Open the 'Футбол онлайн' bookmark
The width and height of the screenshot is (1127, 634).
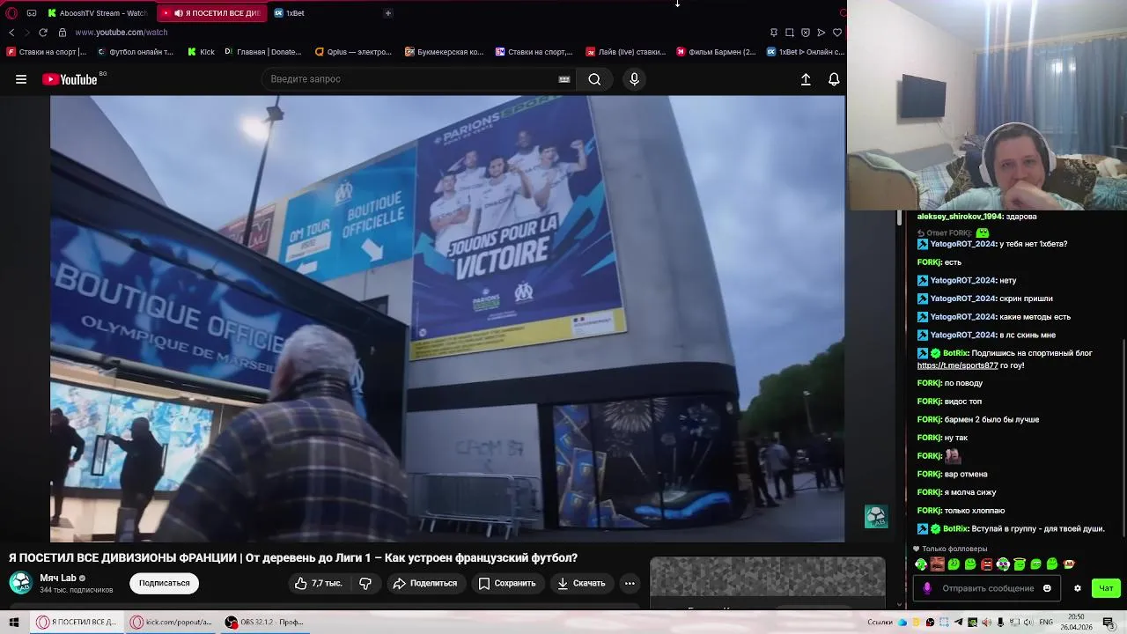click(135, 52)
